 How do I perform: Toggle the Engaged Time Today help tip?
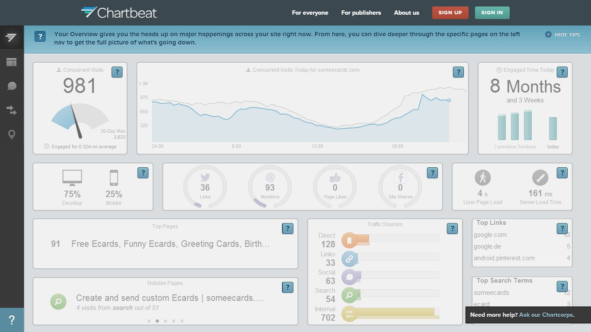(x=562, y=72)
